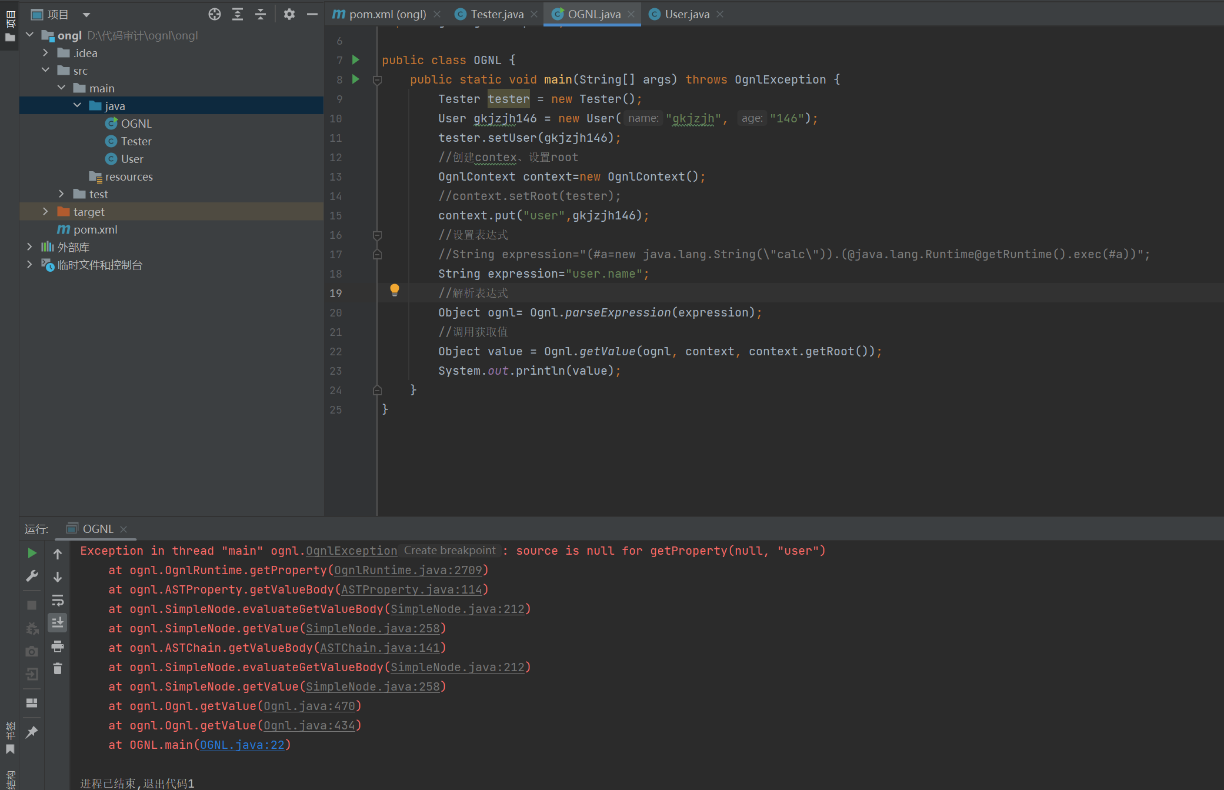The height and width of the screenshot is (790, 1224).
Task: Expand the target folder
Action: 45,212
